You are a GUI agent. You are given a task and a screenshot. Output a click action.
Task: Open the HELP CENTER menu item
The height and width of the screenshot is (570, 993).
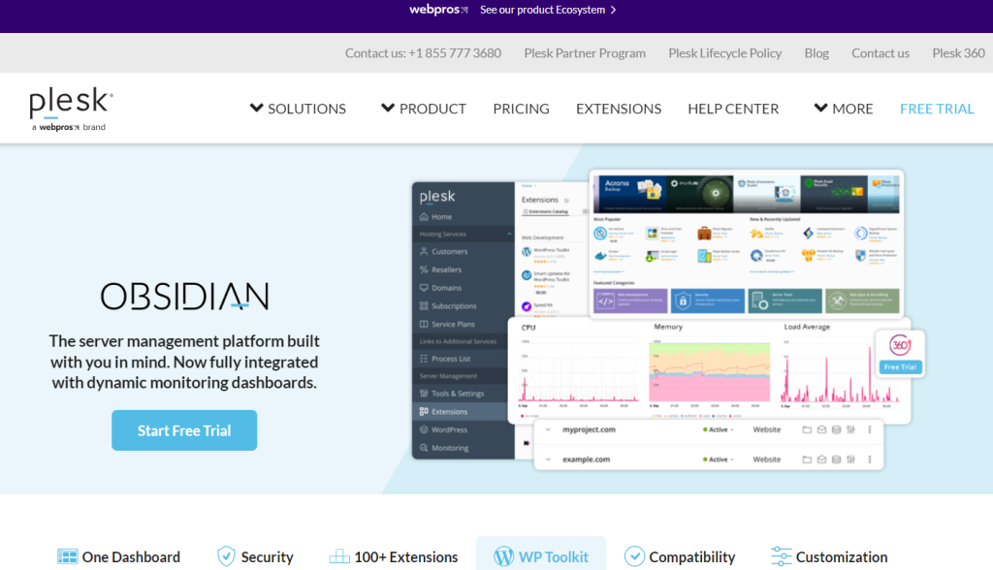[x=733, y=109]
